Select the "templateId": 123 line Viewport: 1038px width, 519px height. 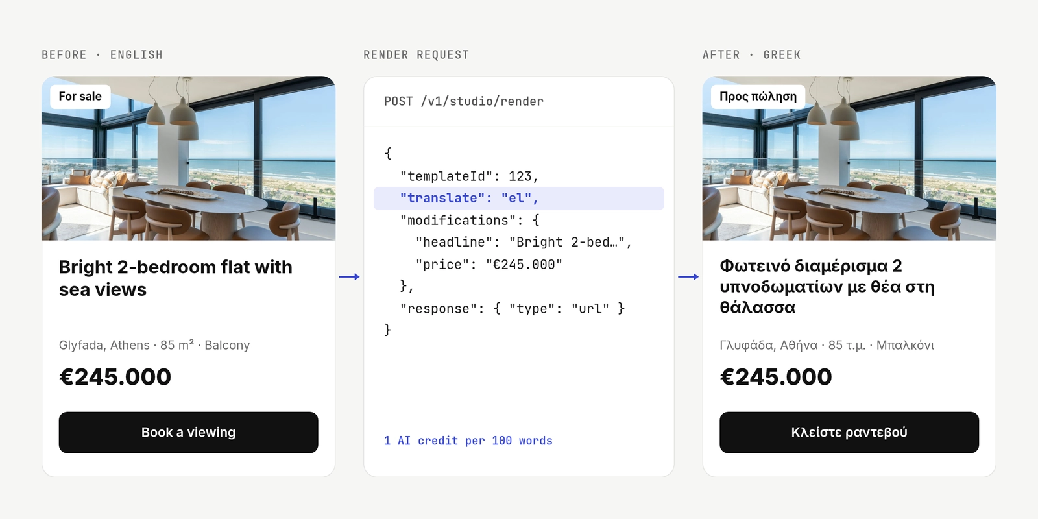tap(469, 176)
